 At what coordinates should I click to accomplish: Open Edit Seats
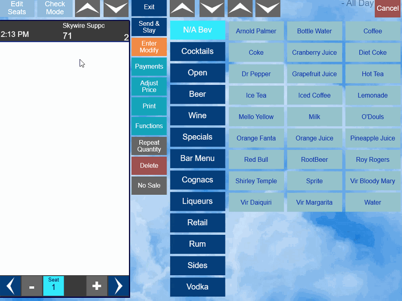[17, 8]
